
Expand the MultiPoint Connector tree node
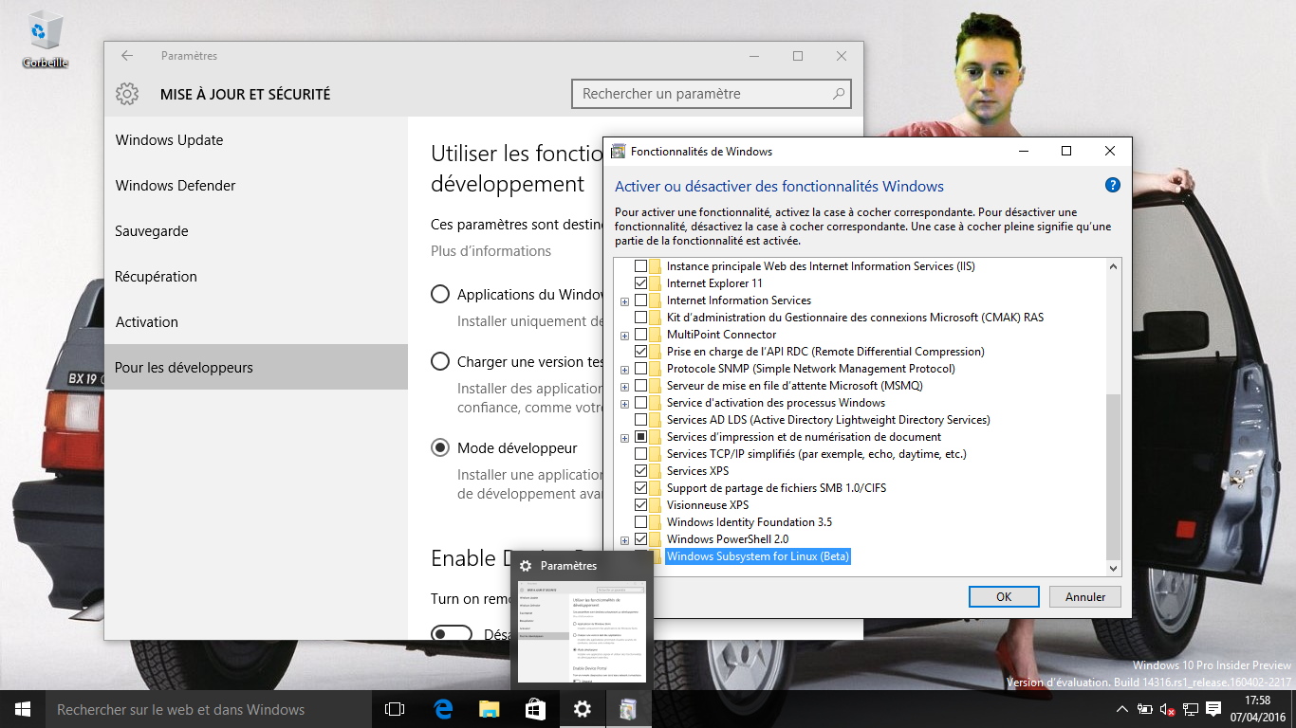point(624,336)
